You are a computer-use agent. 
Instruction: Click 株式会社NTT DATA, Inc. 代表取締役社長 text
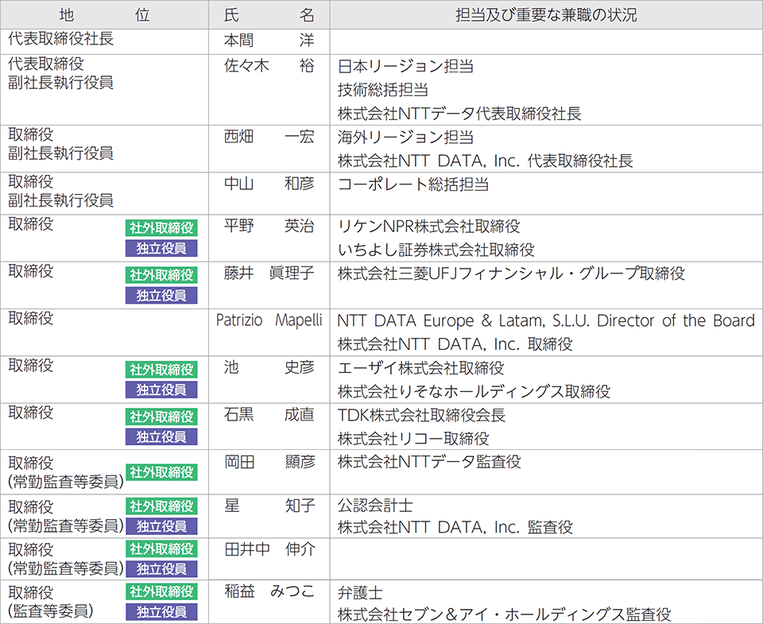click(485, 161)
